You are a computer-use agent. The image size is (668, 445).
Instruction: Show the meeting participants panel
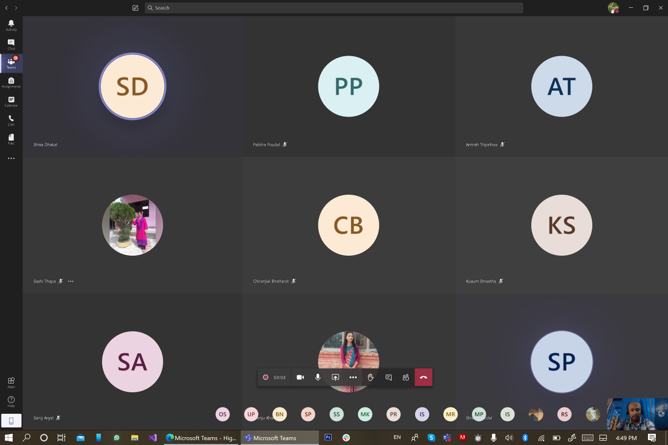coord(406,377)
